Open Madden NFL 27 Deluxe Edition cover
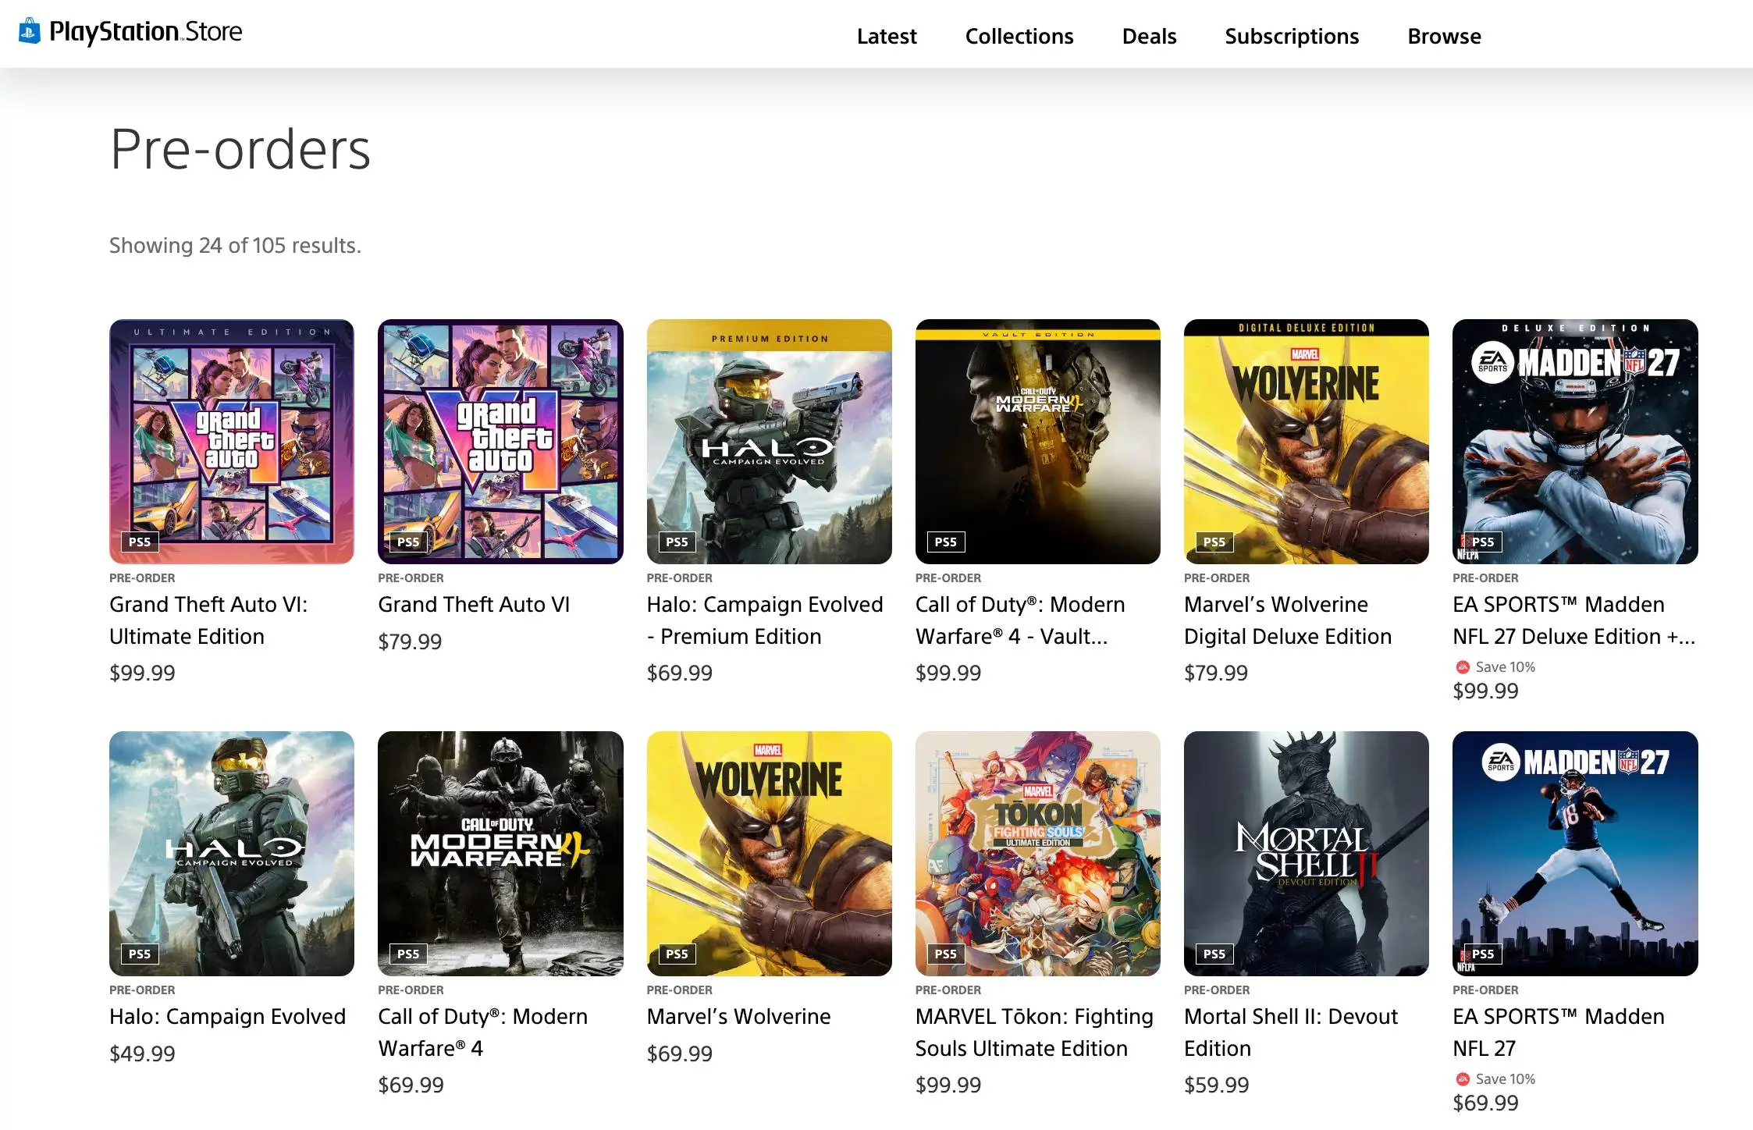Viewport: 1753px width, 1130px height. 1575,441
